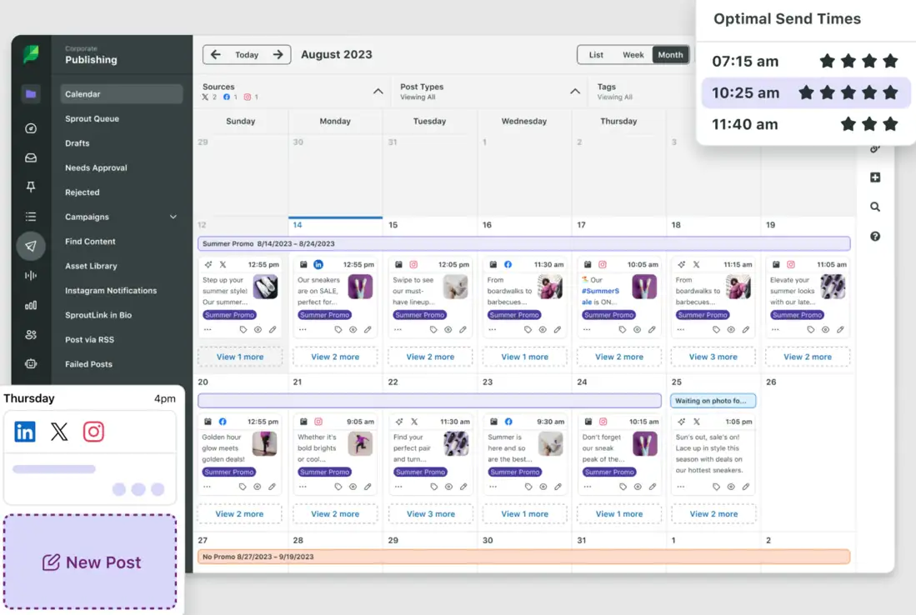Click the X icon in Thursday card
916x615 pixels.
(x=59, y=432)
